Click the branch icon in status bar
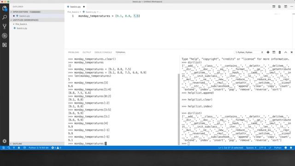 tap(14, 148)
